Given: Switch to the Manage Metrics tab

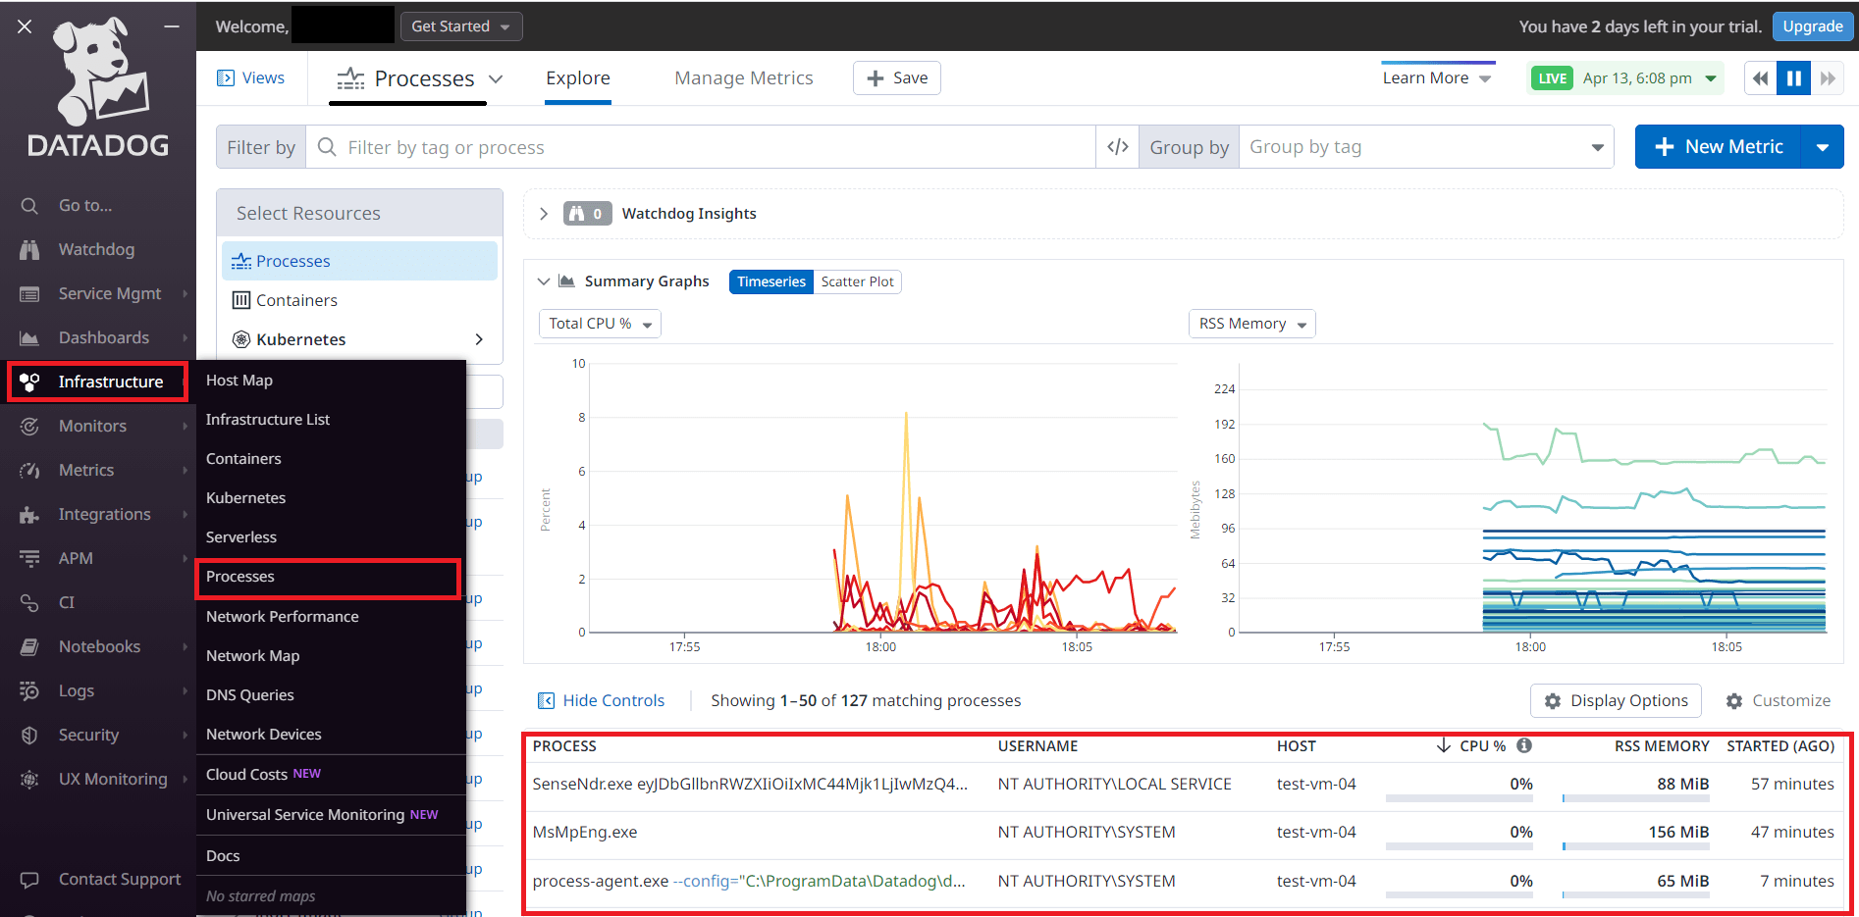Looking at the screenshot, I should [x=744, y=78].
